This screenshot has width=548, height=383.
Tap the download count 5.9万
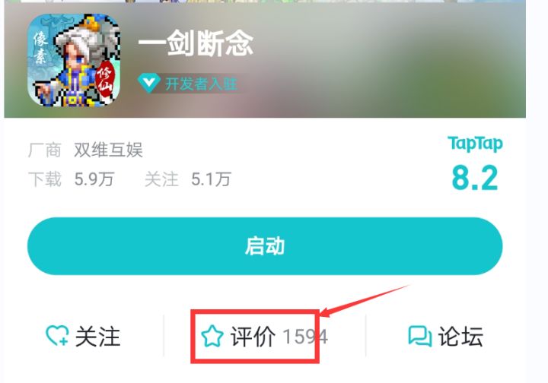(94, 179)
